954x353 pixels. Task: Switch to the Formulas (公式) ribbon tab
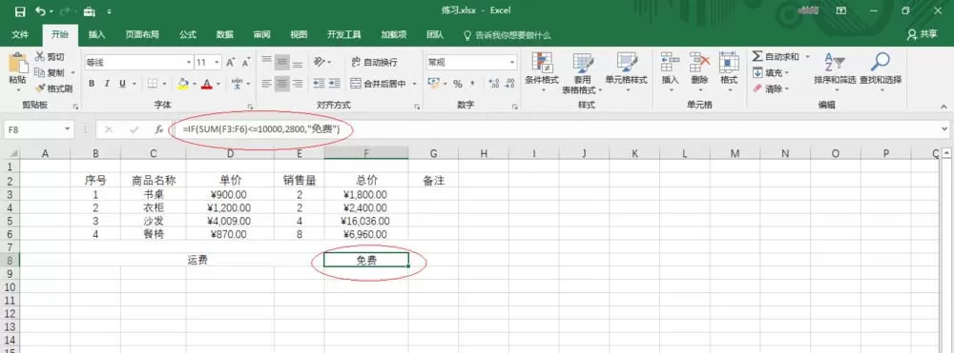[x=187, y=35]
